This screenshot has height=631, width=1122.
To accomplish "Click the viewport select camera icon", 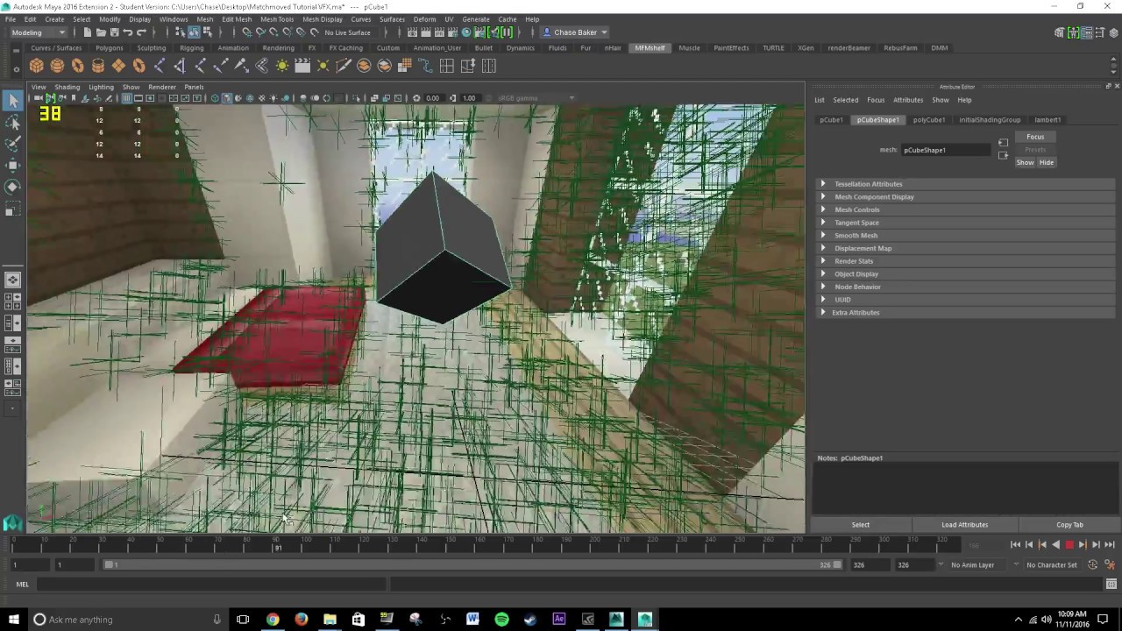I will [x=39, y=98].
